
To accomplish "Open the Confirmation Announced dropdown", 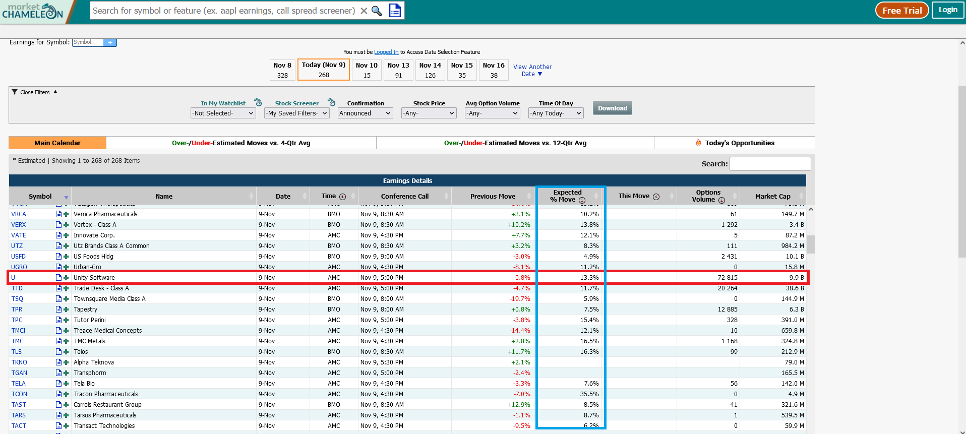I will coord(366,113).
